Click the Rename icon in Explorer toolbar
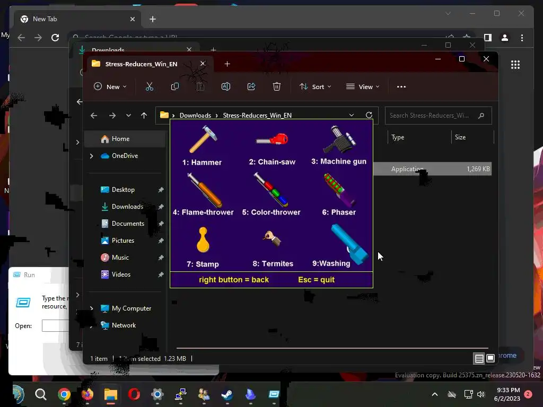 pos(226,86)
